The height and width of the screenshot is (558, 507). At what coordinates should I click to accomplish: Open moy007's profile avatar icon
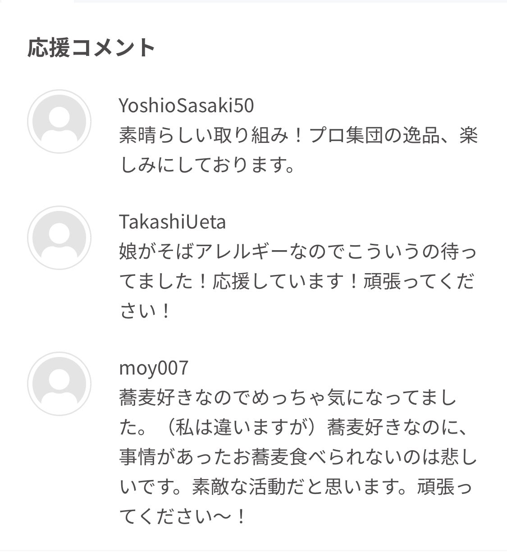tap(59, 384)
